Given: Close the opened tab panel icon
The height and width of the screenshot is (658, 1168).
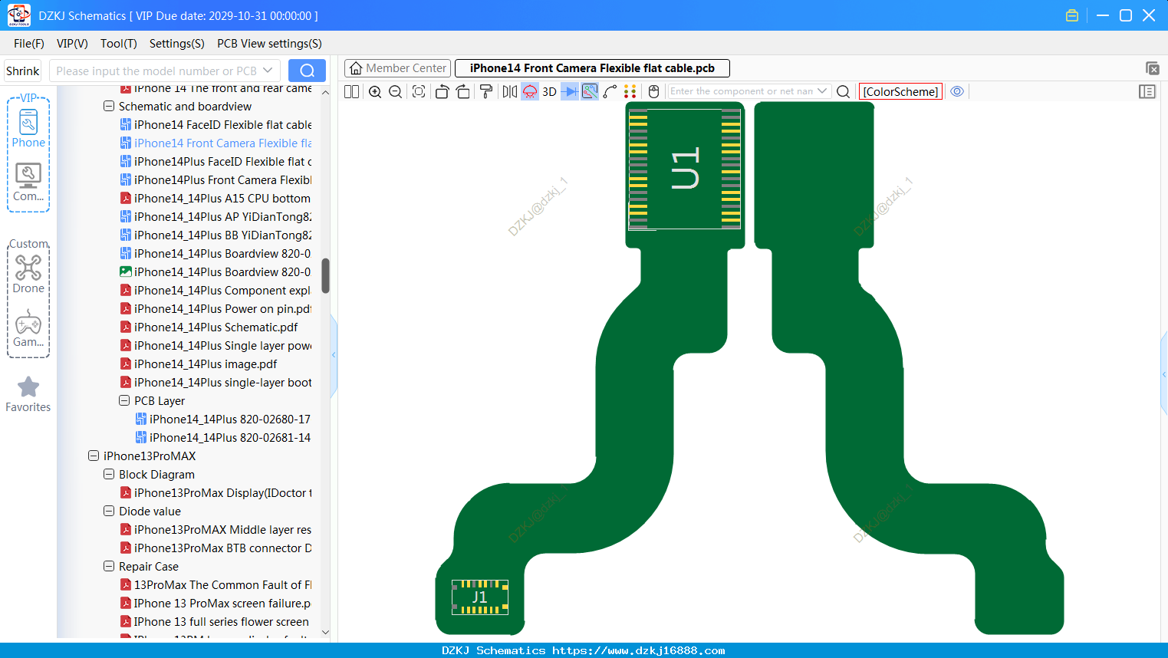Looking at the screenshot, I should click(x=1152, y=68).
